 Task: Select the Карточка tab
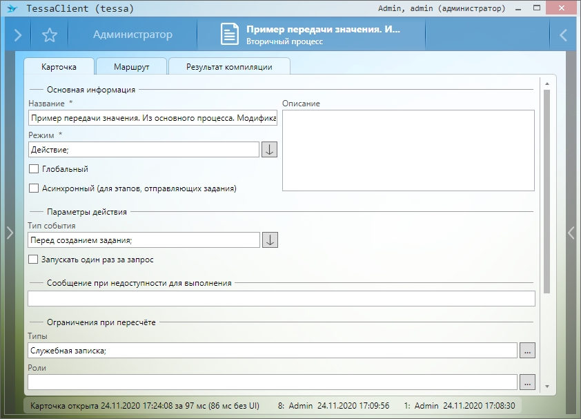coord(59,67)
